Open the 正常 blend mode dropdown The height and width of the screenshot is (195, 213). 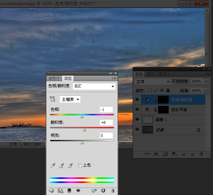pos(152,82)
